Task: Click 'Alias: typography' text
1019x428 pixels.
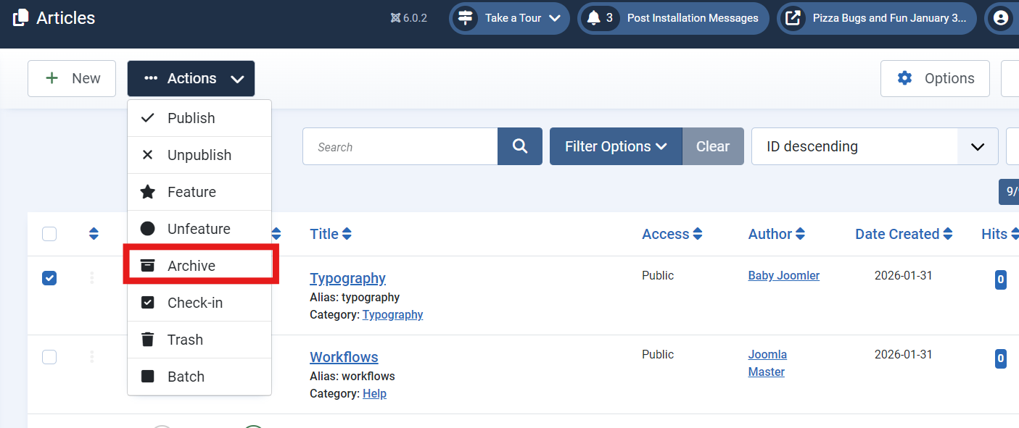Action: tap(355, 297)
